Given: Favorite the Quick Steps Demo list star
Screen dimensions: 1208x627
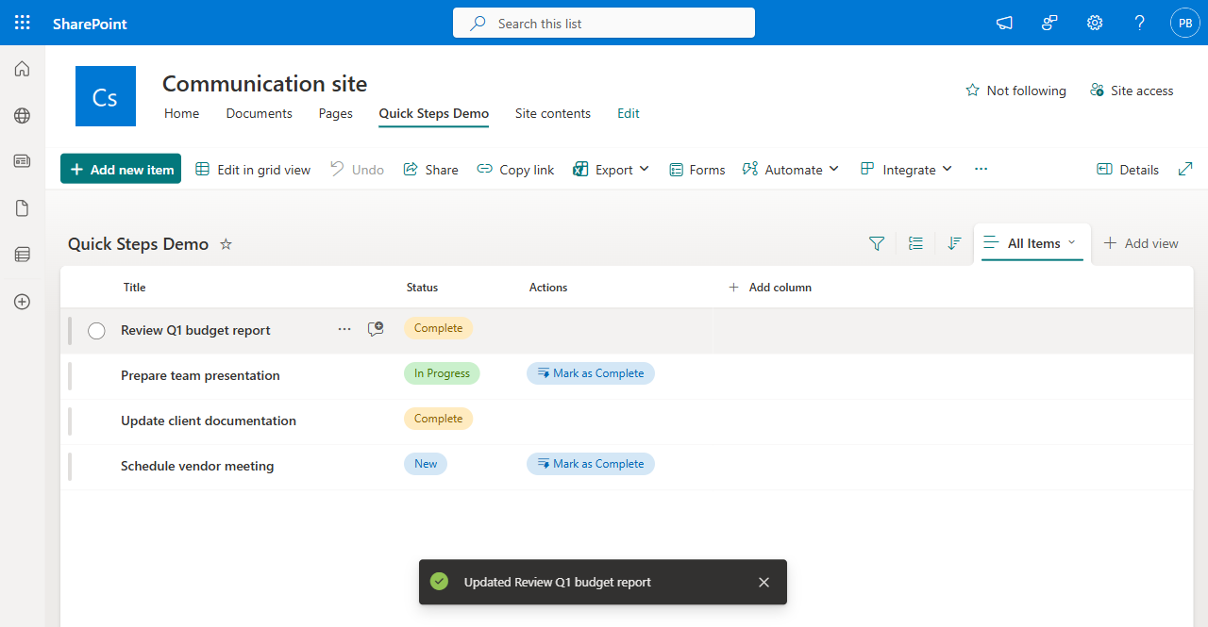Looking at the screenshot, I should pyautogui.click(x=226, y=244).
